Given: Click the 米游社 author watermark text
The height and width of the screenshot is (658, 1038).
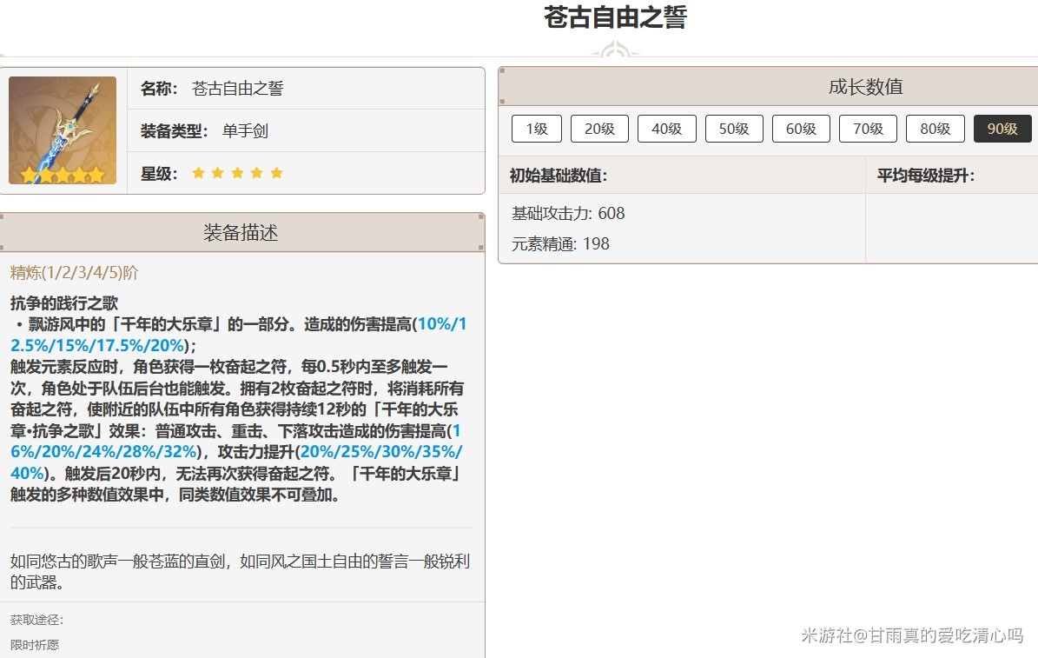Looking at the screenshot, I should coord(911,635).
